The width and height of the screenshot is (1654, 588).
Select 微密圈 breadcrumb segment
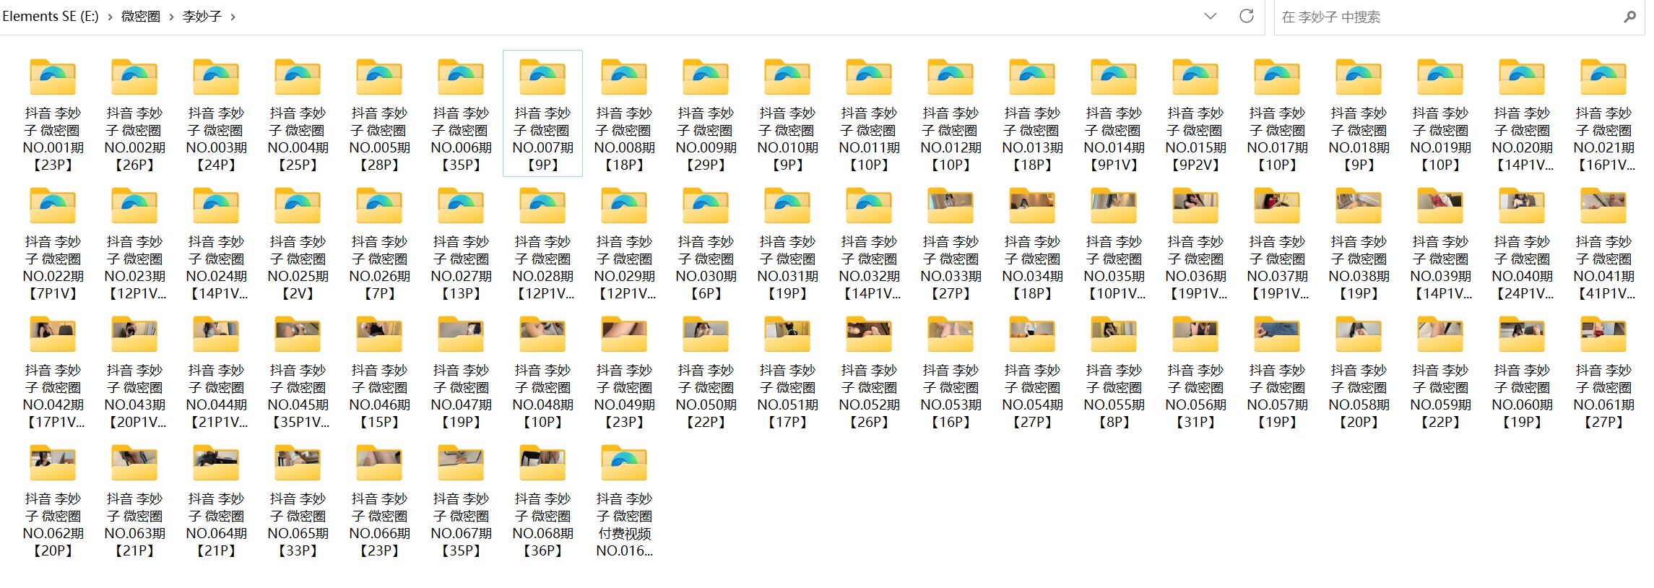coord(140,17)
